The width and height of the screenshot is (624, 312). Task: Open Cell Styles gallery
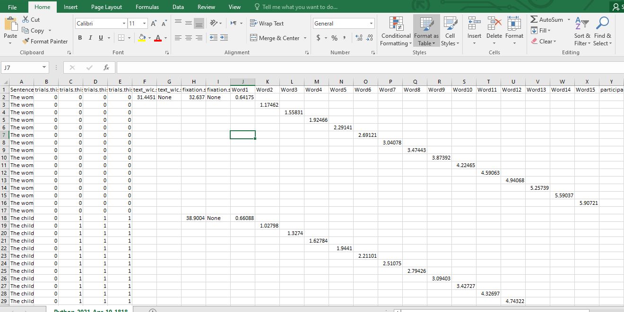point(450,31)
